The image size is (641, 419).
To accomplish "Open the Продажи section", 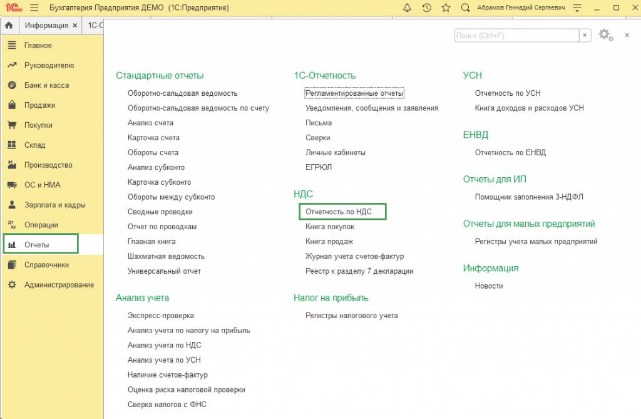I will (39, 105).
